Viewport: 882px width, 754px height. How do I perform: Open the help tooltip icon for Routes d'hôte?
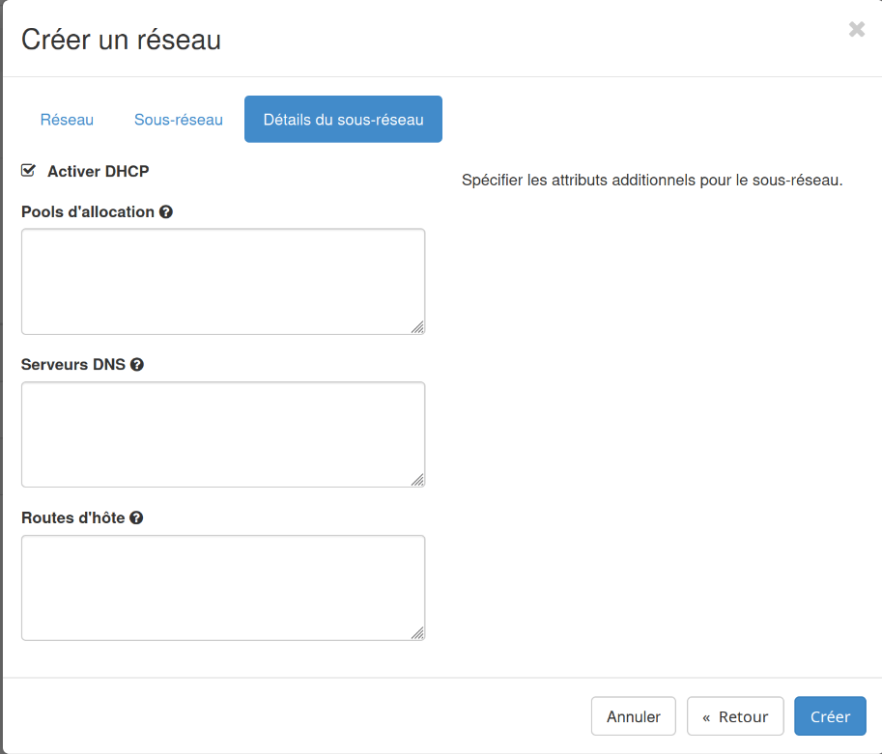pos(136,517)
